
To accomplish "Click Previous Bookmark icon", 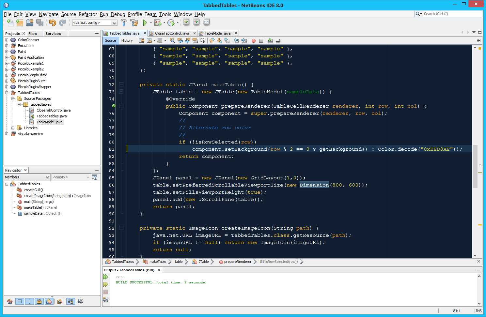I will (212, 40).
